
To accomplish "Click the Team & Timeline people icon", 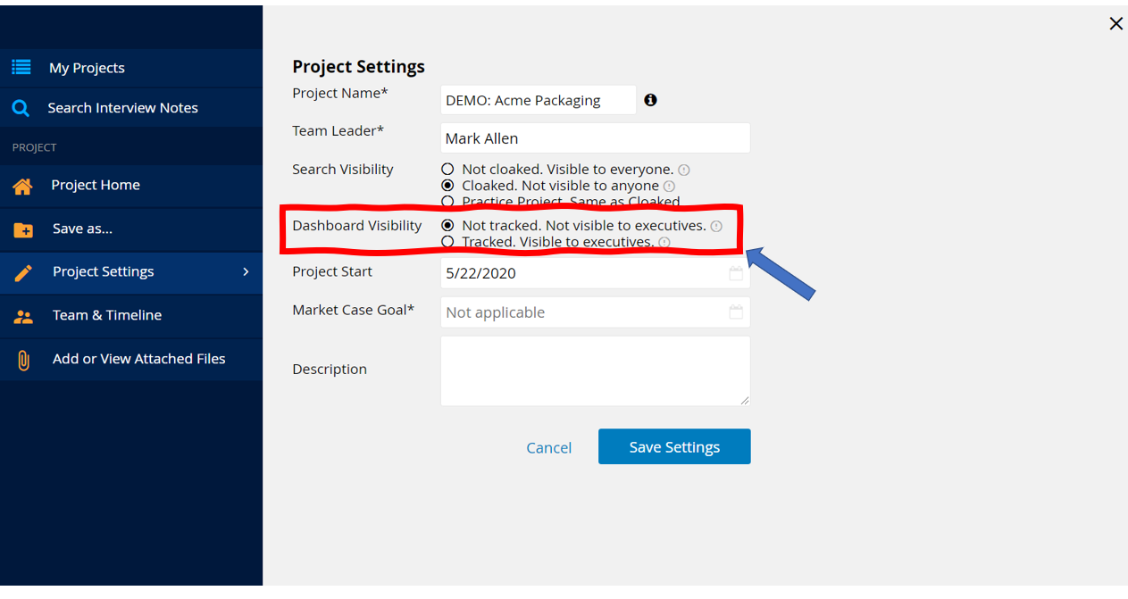I will pyautogui.click(x=23, y=316).
